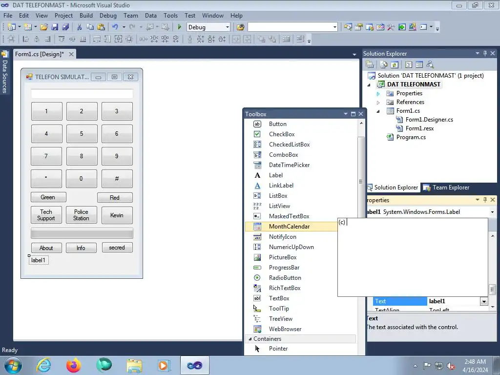The image size is (500, 375).
Task: Select the progress bar on the form
Action: click(x=82, y=233)
